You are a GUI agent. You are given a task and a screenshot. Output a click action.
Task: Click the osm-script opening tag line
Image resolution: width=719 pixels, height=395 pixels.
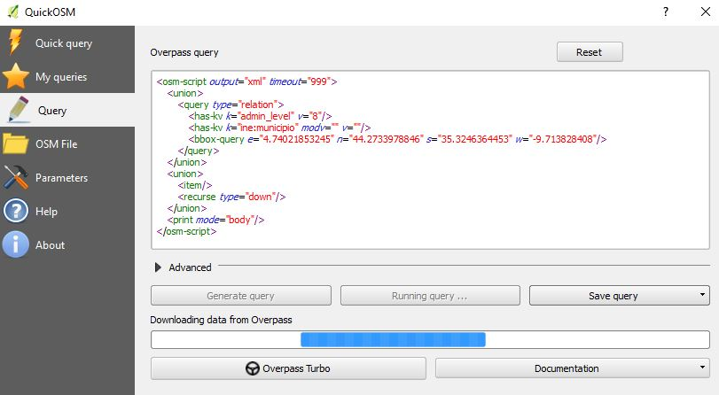point(246,81)
